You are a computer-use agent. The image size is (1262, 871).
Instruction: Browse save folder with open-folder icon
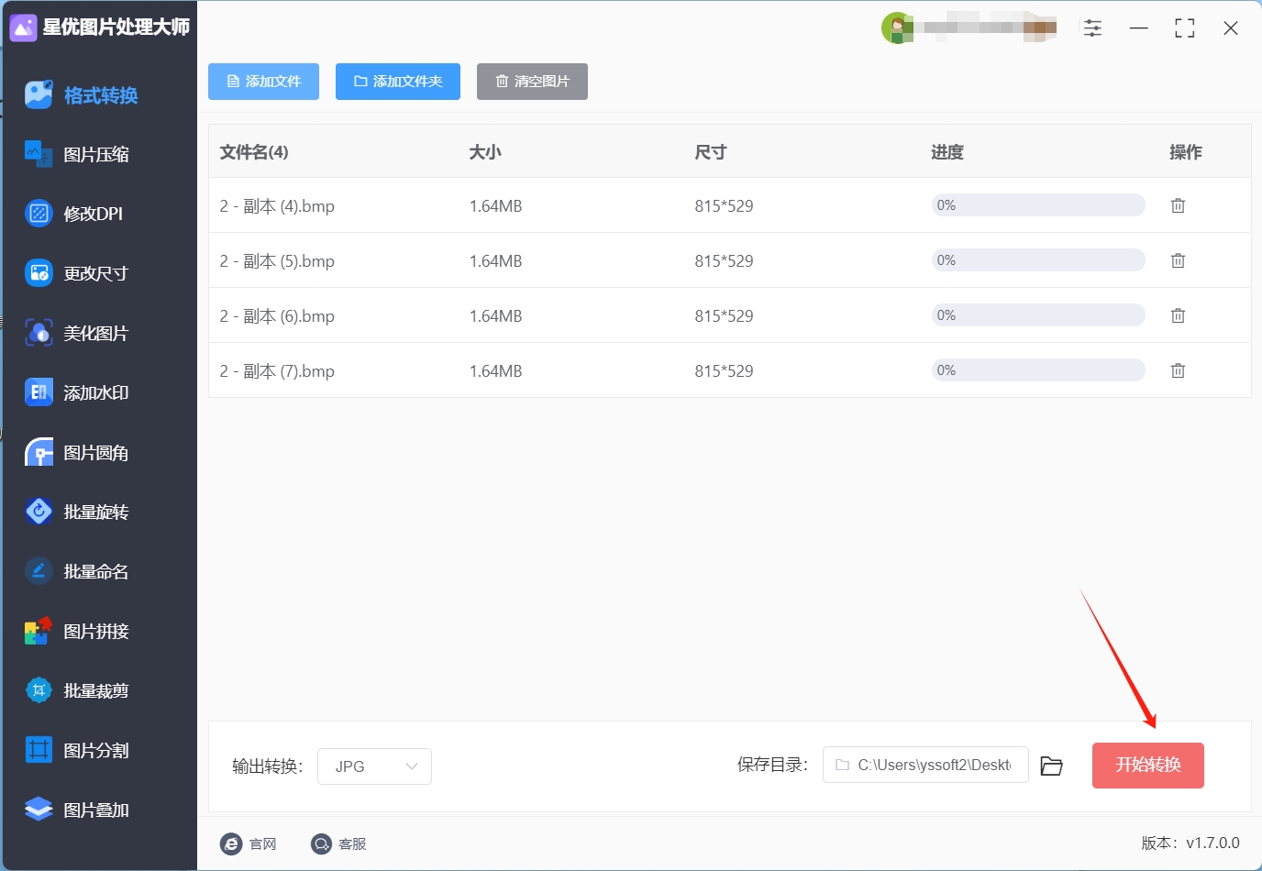click(x=1052, y=766)
